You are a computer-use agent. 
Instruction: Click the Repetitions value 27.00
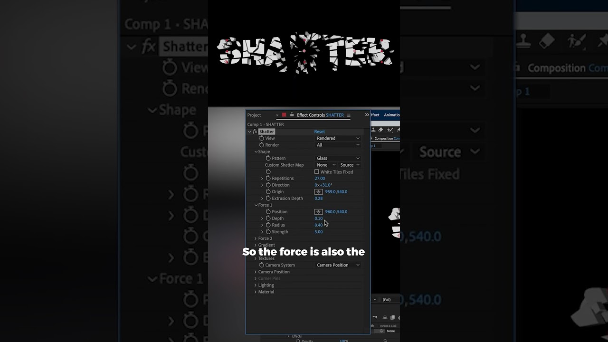(x=320, y=178)
